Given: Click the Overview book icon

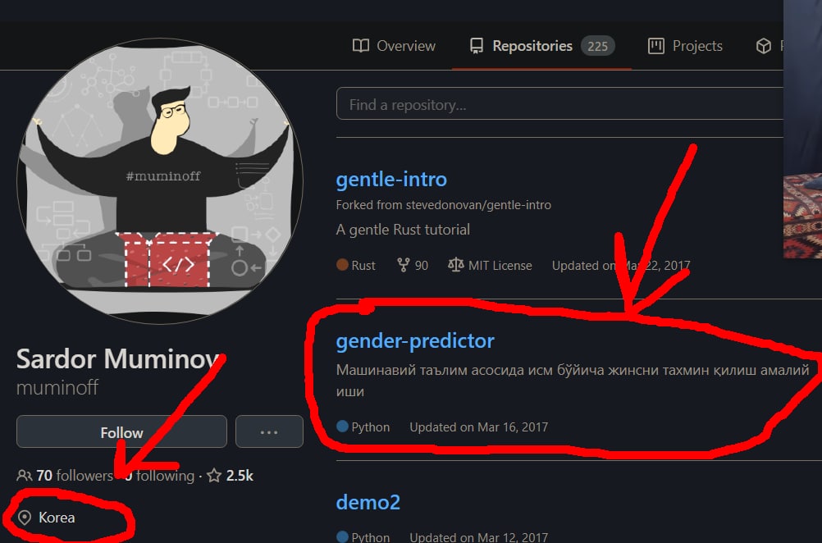Looking at the screenshot, I should [x=361, y=46].
